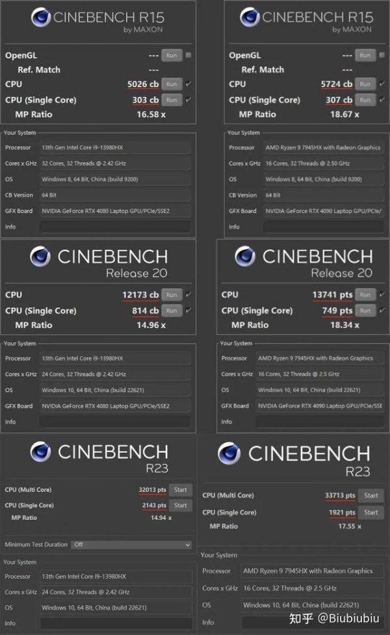Toggle the OpenGL checkbox in the Intel R15 panel
Screen dimensions: 390x635
[188, 55]
